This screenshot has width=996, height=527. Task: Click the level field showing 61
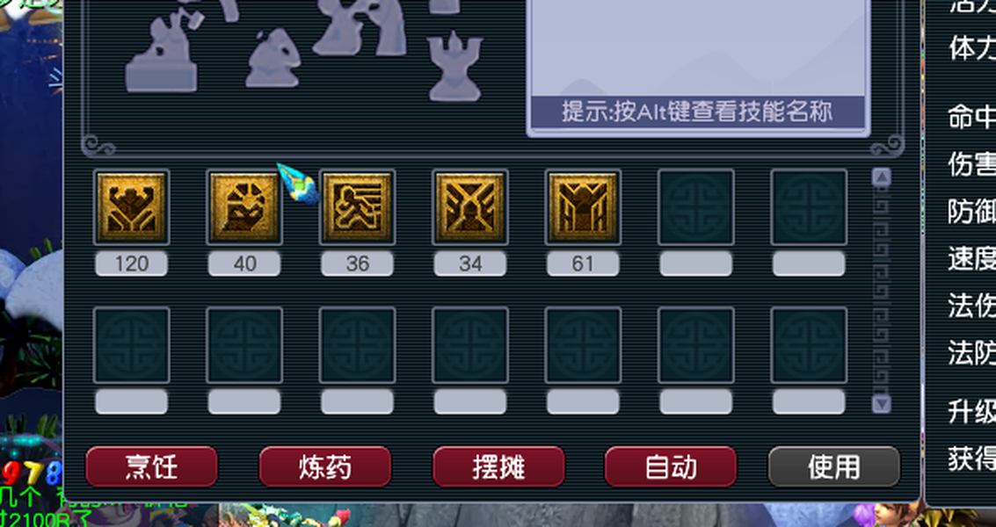click(583, 263)
